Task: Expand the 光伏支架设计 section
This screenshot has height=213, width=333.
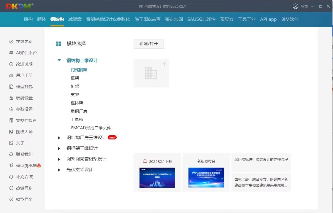Action: pyautogui.click(x=59, y=170)
